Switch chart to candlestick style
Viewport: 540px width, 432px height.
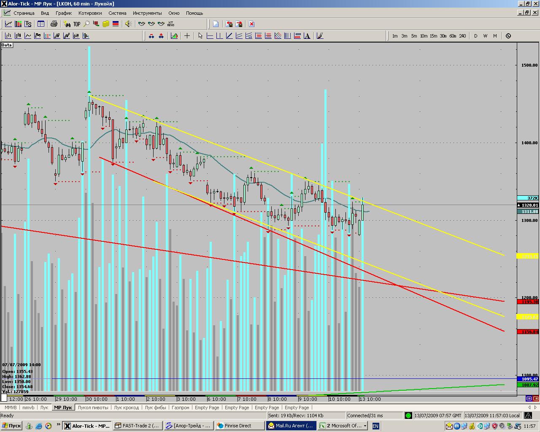tap(18, 36)
